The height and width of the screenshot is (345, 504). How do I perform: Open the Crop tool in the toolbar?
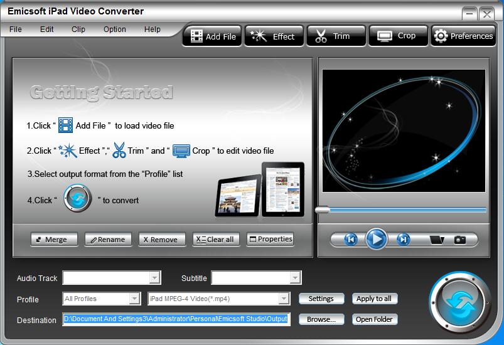pos(399,36)
